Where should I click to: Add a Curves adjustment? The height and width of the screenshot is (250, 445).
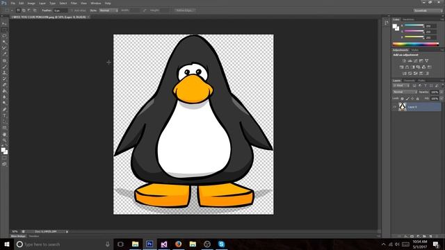point(416,60)
